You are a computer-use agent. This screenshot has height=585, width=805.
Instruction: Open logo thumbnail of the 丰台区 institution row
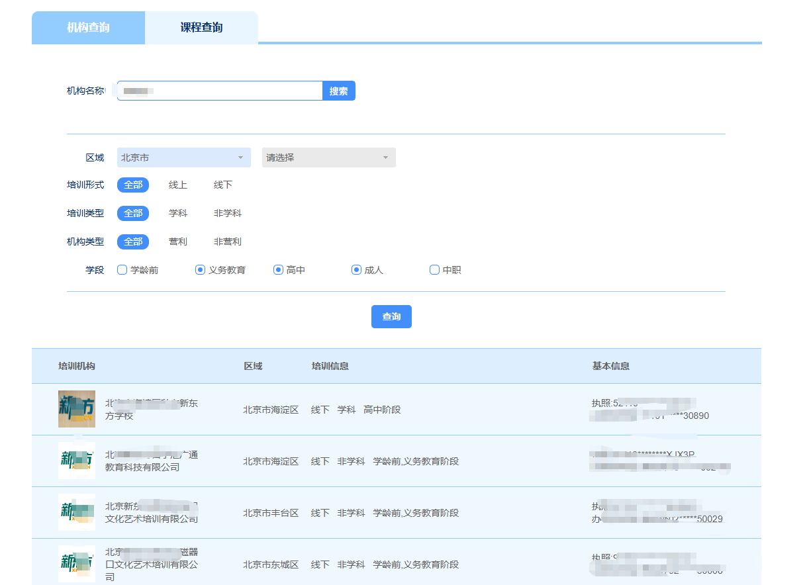[77, 512]
